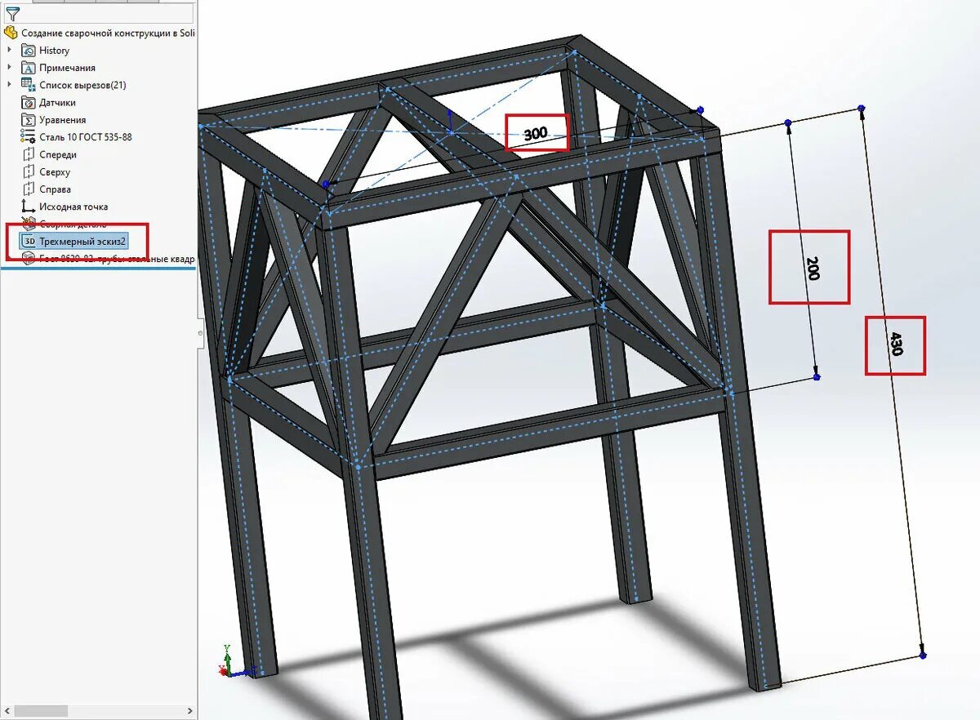Click the Спереди plane icon
980x720 pixels.
coord(29,154)
